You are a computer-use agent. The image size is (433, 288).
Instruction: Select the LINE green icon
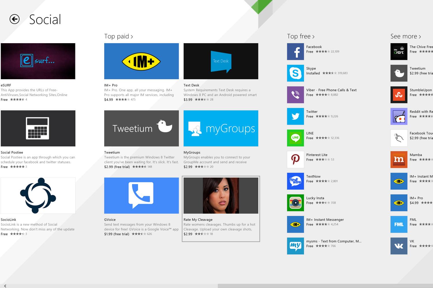(295, 138)
